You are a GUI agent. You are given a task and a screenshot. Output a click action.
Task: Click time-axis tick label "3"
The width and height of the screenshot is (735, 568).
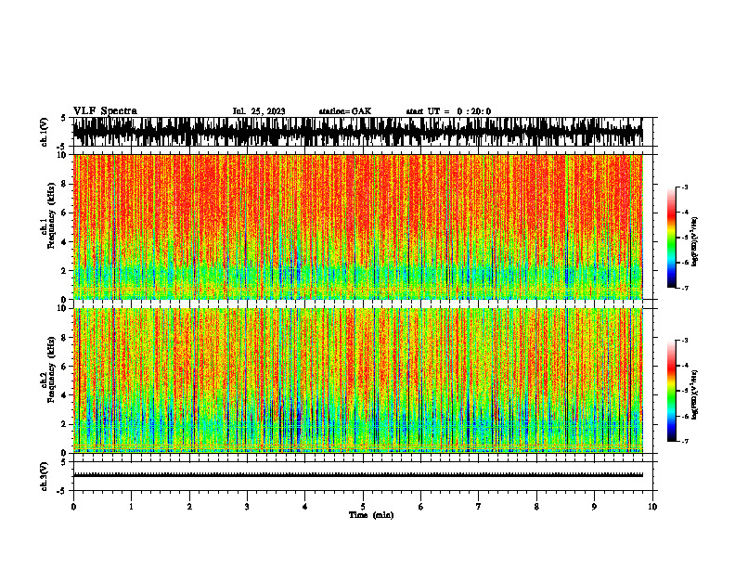click(x=247, y=507)
